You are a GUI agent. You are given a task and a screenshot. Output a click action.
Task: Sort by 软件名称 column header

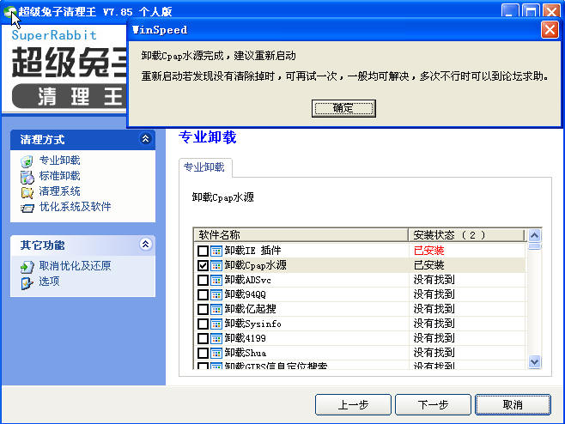point(301,235)
